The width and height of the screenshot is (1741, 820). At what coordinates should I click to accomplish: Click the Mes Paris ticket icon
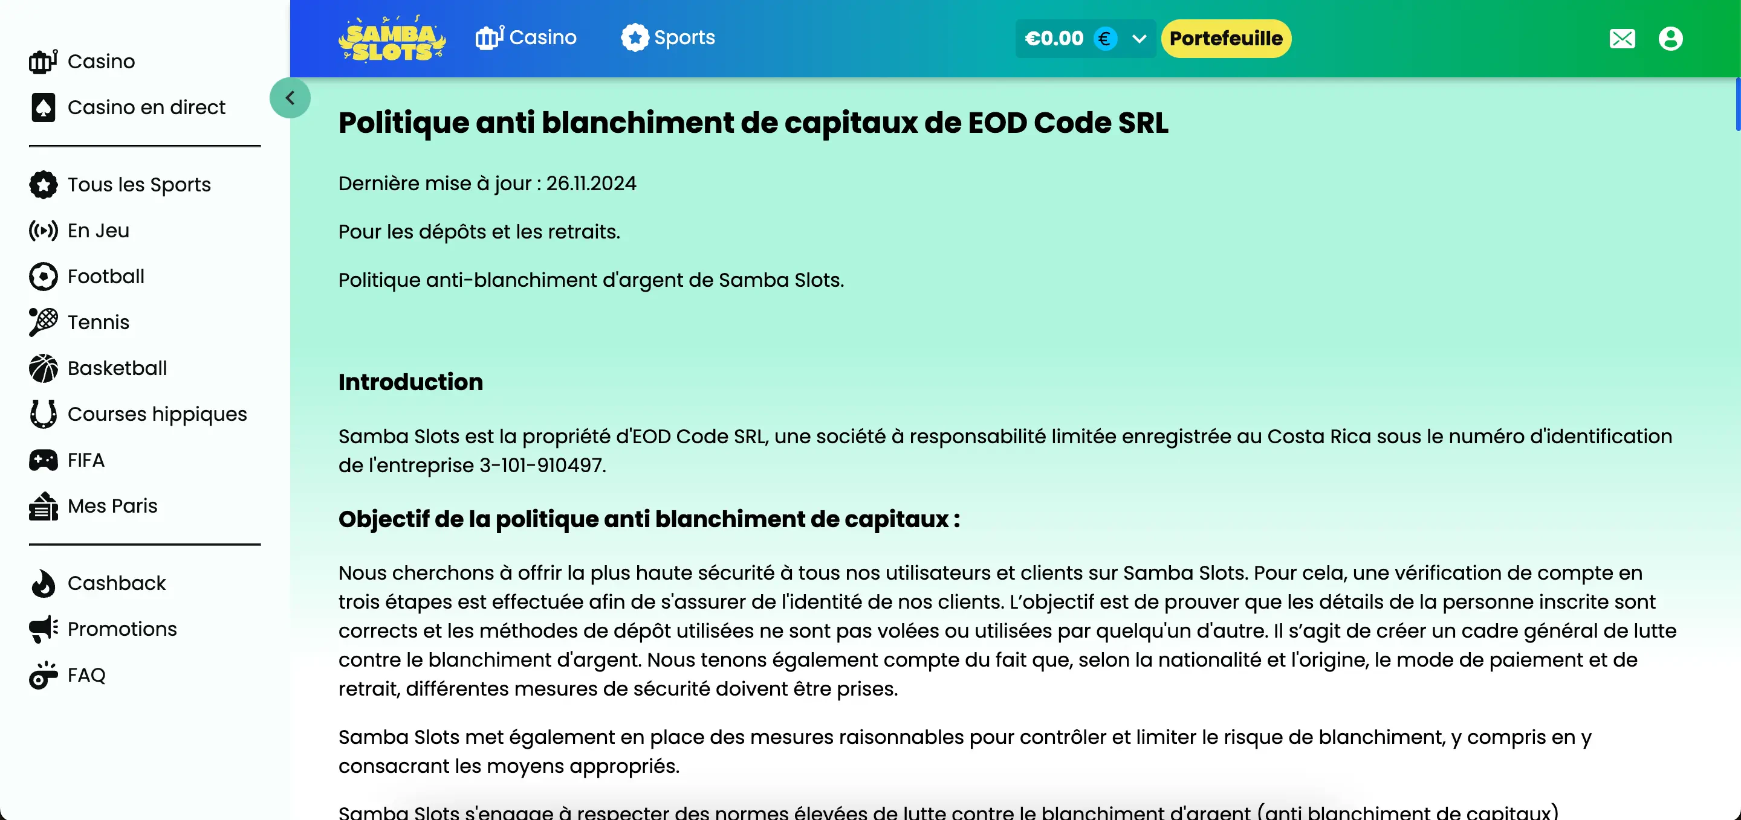point(44,506)
